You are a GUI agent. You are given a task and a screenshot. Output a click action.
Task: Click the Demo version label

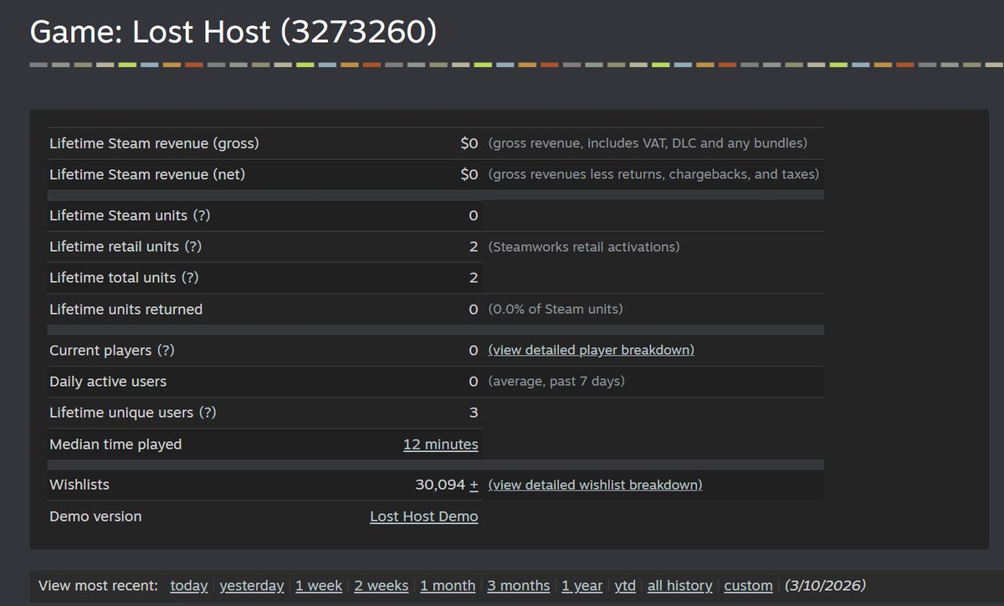click(x=95, y=516)
